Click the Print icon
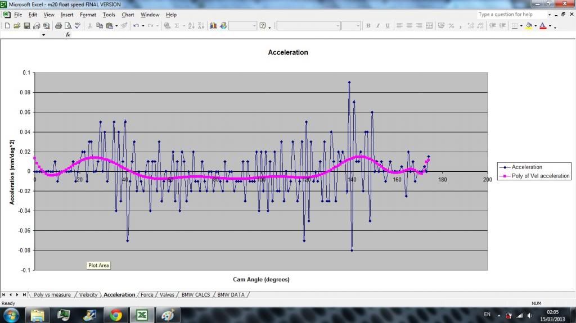 coord(58,26)
